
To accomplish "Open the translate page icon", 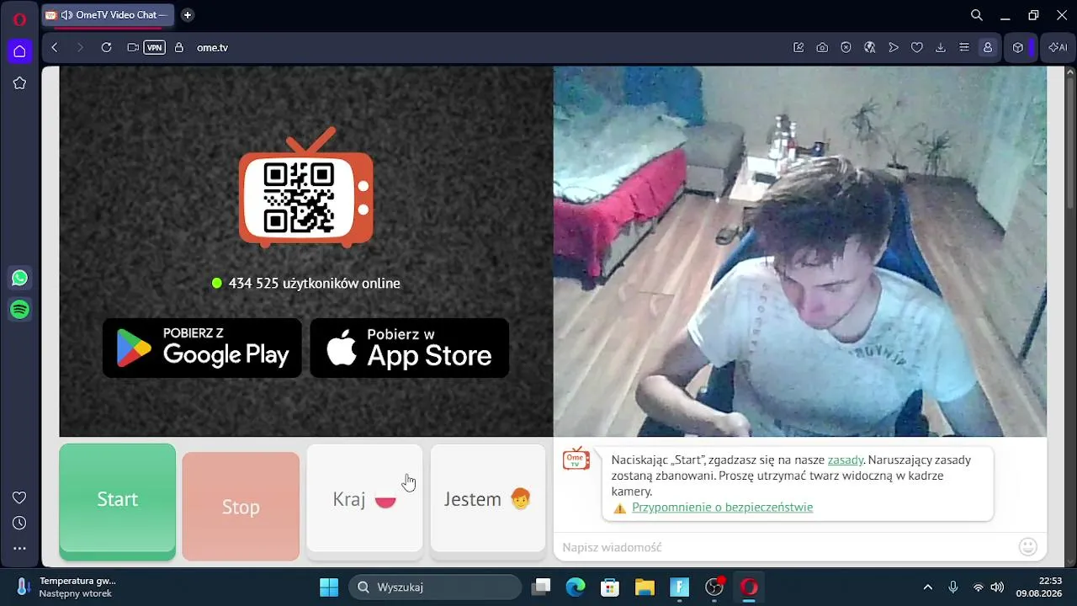I will point(870,48).
